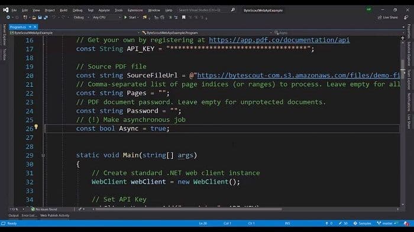This screenshot has width=414, height=232.
Task: Click the Visual Studio logo icon
Action: [x=5, y=10]
